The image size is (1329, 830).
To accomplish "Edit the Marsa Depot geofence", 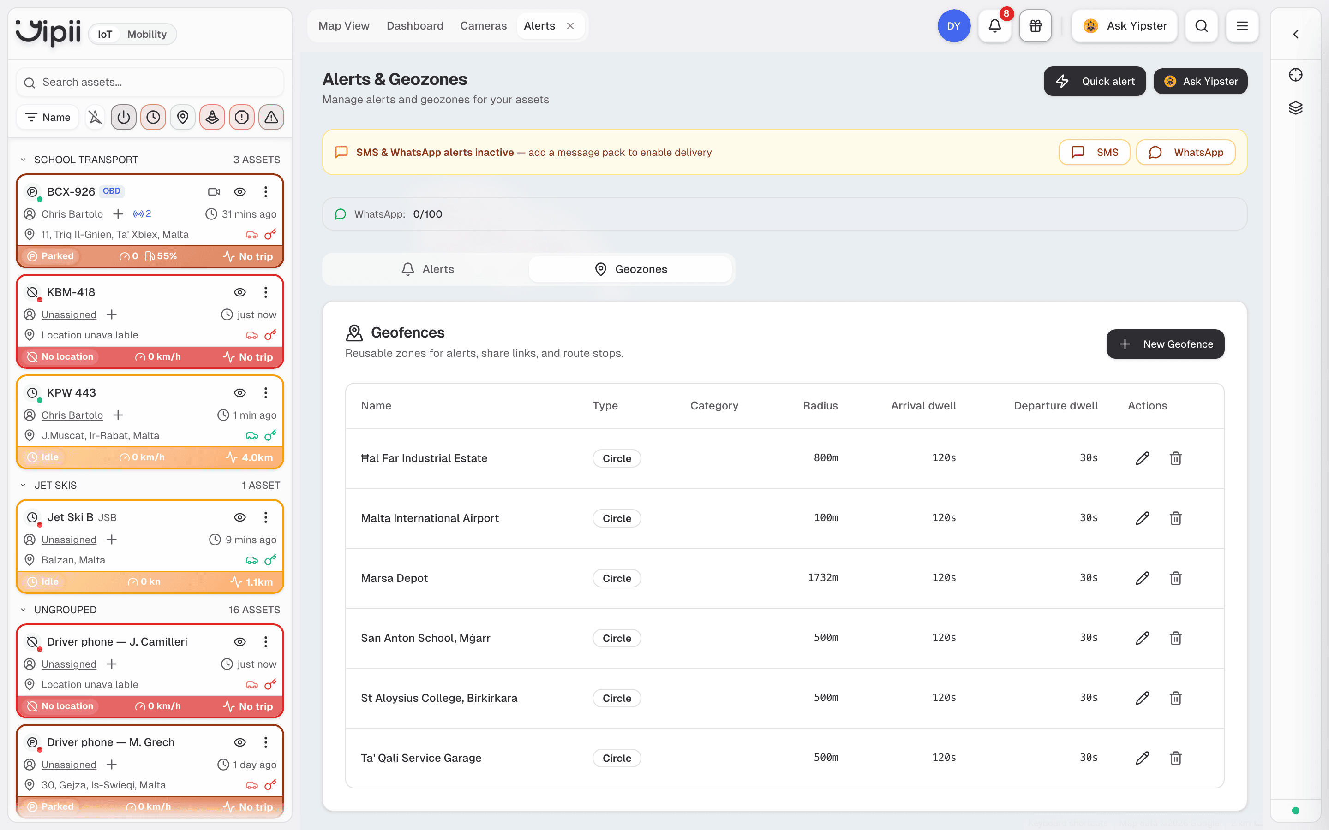I will pyautogui.click(x=1142, y=578).
